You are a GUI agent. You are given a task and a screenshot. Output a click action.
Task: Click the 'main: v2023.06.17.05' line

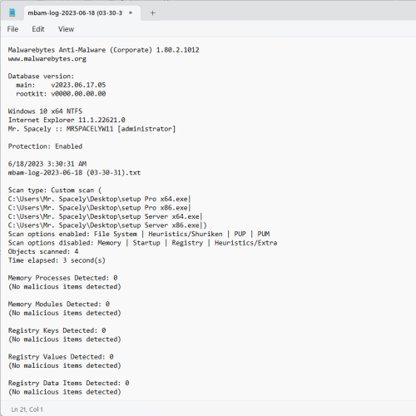click(61, 85)
